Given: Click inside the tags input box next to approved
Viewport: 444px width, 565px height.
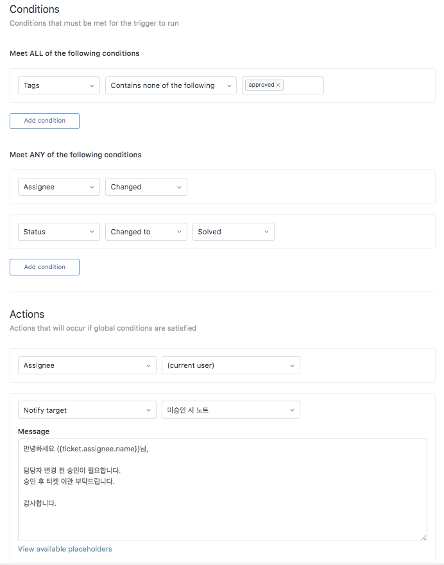Looking at the screenshot, I should 303,85.
